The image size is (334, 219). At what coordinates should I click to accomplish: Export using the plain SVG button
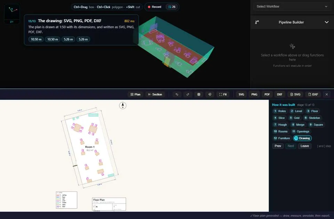pyautogui.click(x=241, y=94)
